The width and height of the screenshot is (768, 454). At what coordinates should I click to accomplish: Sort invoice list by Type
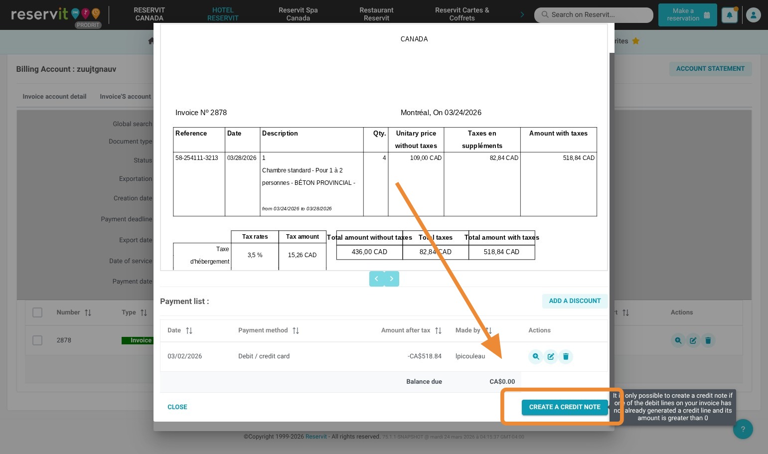point(144,312)
